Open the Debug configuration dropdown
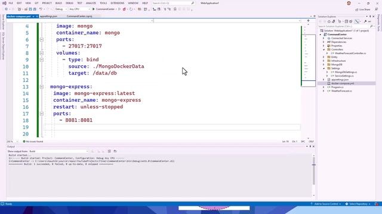Viewport: 382px width, 214px height. 61,10
